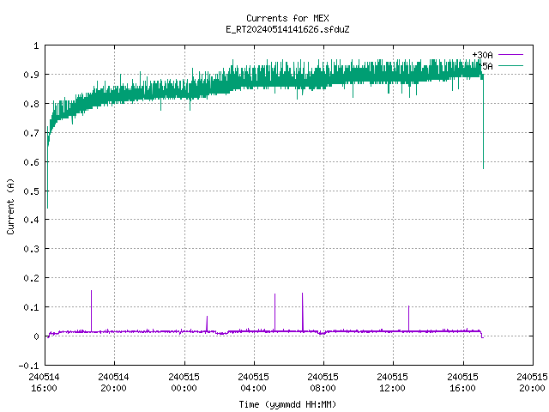The image size is (549, 412).
Task: Click x-axis label 240515 16:00
Action: (463, 383)
